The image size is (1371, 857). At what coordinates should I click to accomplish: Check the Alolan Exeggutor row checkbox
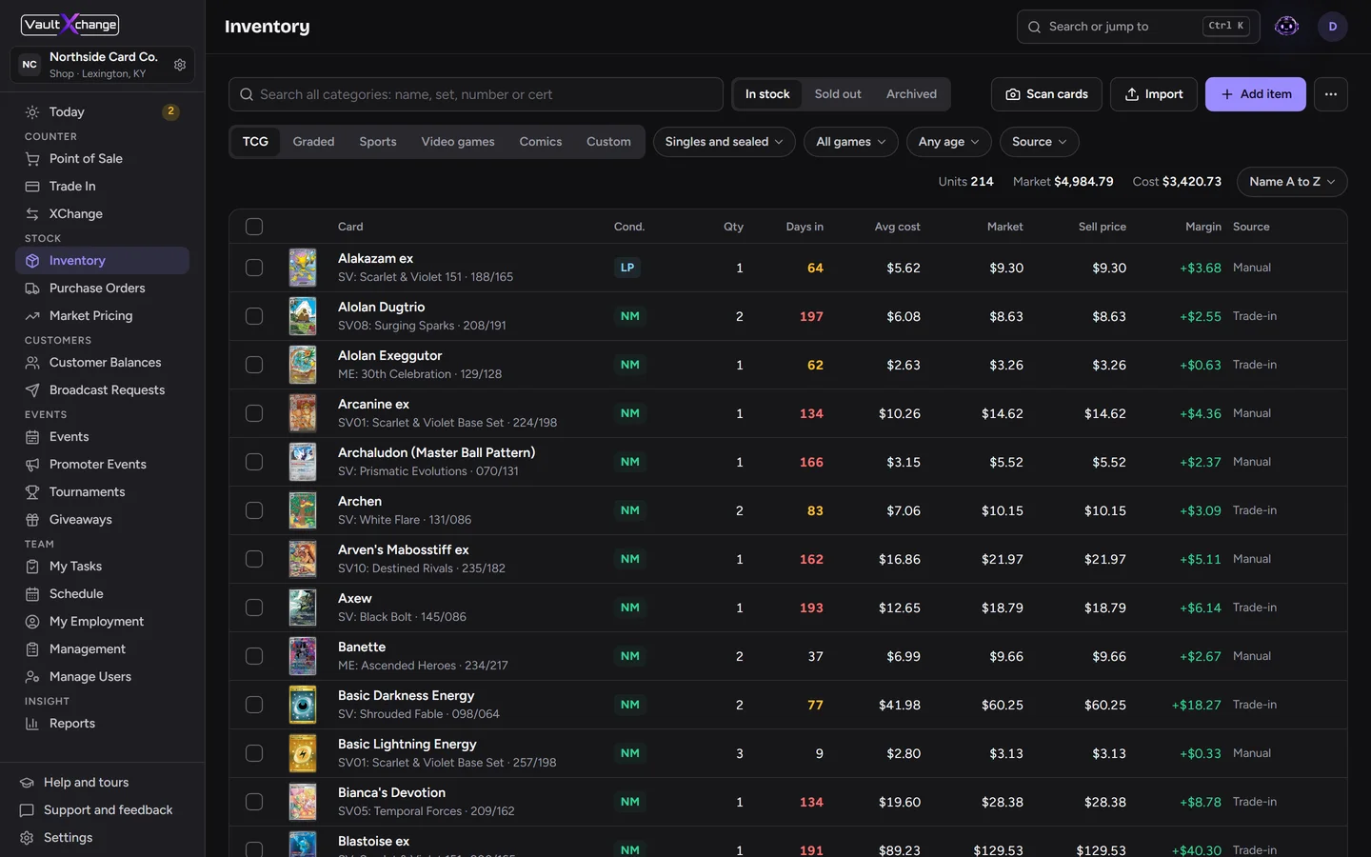click(254, 365)
